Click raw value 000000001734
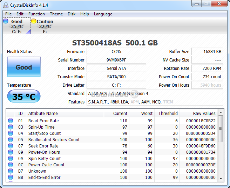 point(201,152)
